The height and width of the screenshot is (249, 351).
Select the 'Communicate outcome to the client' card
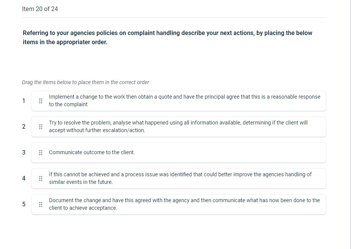pyautogui.click(x=179, y=152)
